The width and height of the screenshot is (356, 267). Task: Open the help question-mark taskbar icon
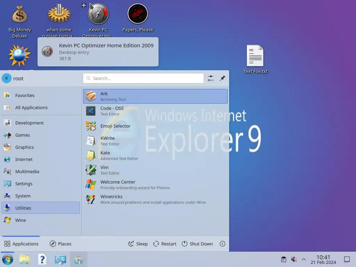(x=42, y=259)
